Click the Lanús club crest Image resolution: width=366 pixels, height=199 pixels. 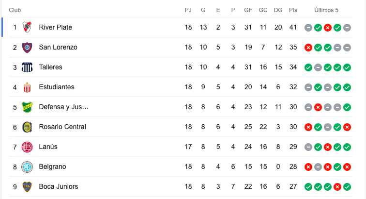[x=27, y=147]
